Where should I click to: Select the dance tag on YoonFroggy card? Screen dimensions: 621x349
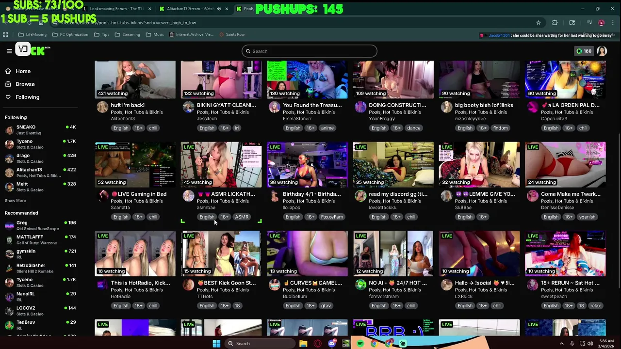pos(413,128)
